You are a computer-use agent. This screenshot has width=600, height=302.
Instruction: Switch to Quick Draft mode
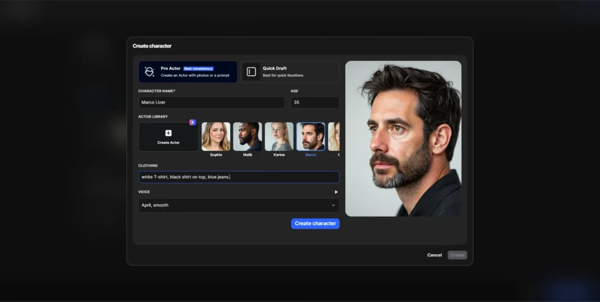pos(290,72)
